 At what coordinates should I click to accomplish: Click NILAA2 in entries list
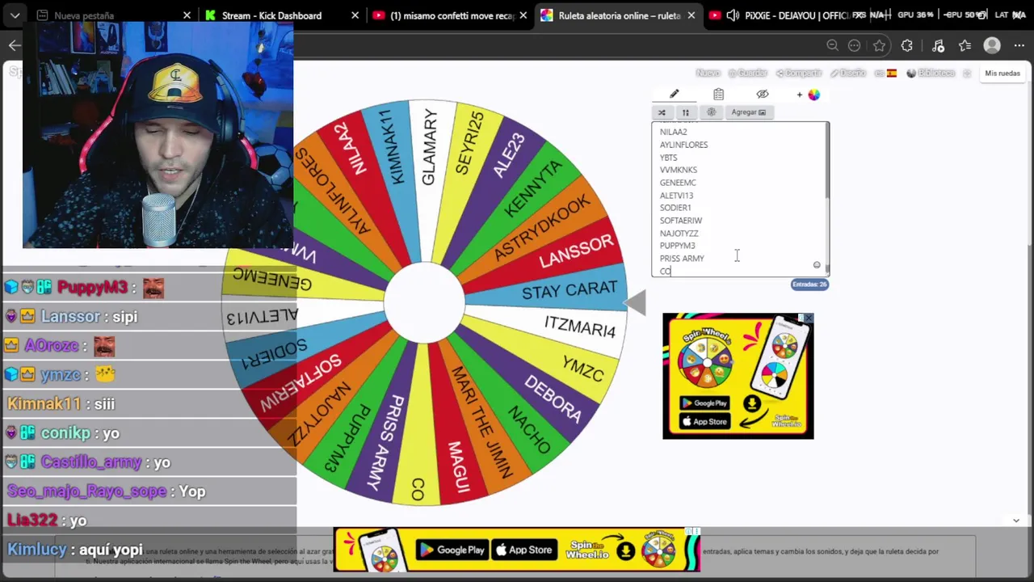(x=673, y=132)
